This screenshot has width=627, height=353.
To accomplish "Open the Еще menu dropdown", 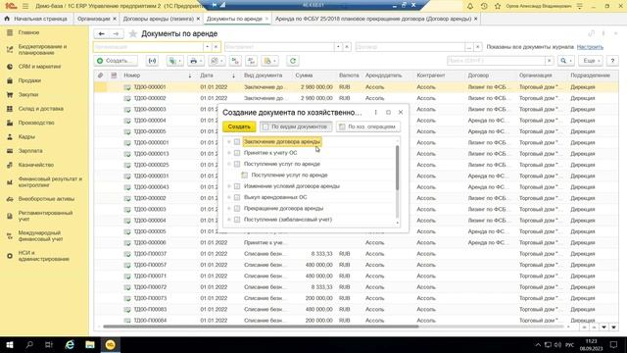I will 591,61.
